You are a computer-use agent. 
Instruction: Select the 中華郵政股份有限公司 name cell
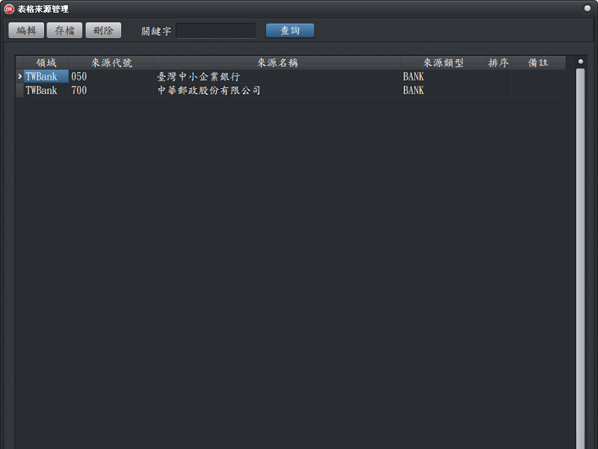point(277,90)
